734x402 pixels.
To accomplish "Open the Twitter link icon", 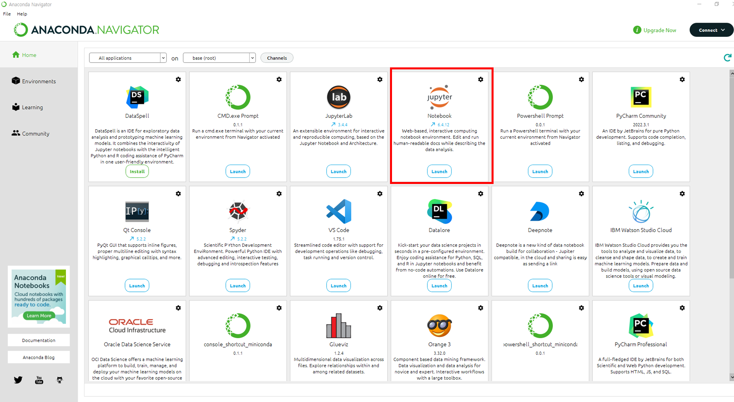I will pyautogui.click(x=18, y=380).
